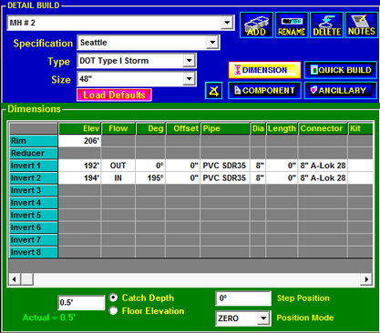Select the Invert 3 row header

pyautogui.click(x=34, y=190)
